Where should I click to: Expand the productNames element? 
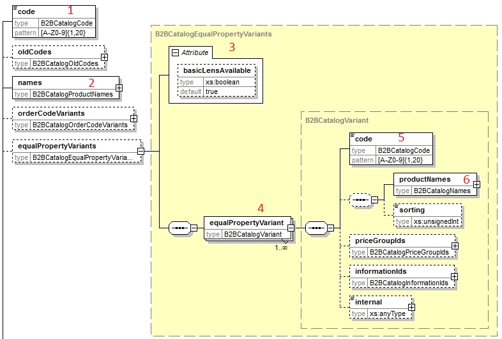click(476, 184)
